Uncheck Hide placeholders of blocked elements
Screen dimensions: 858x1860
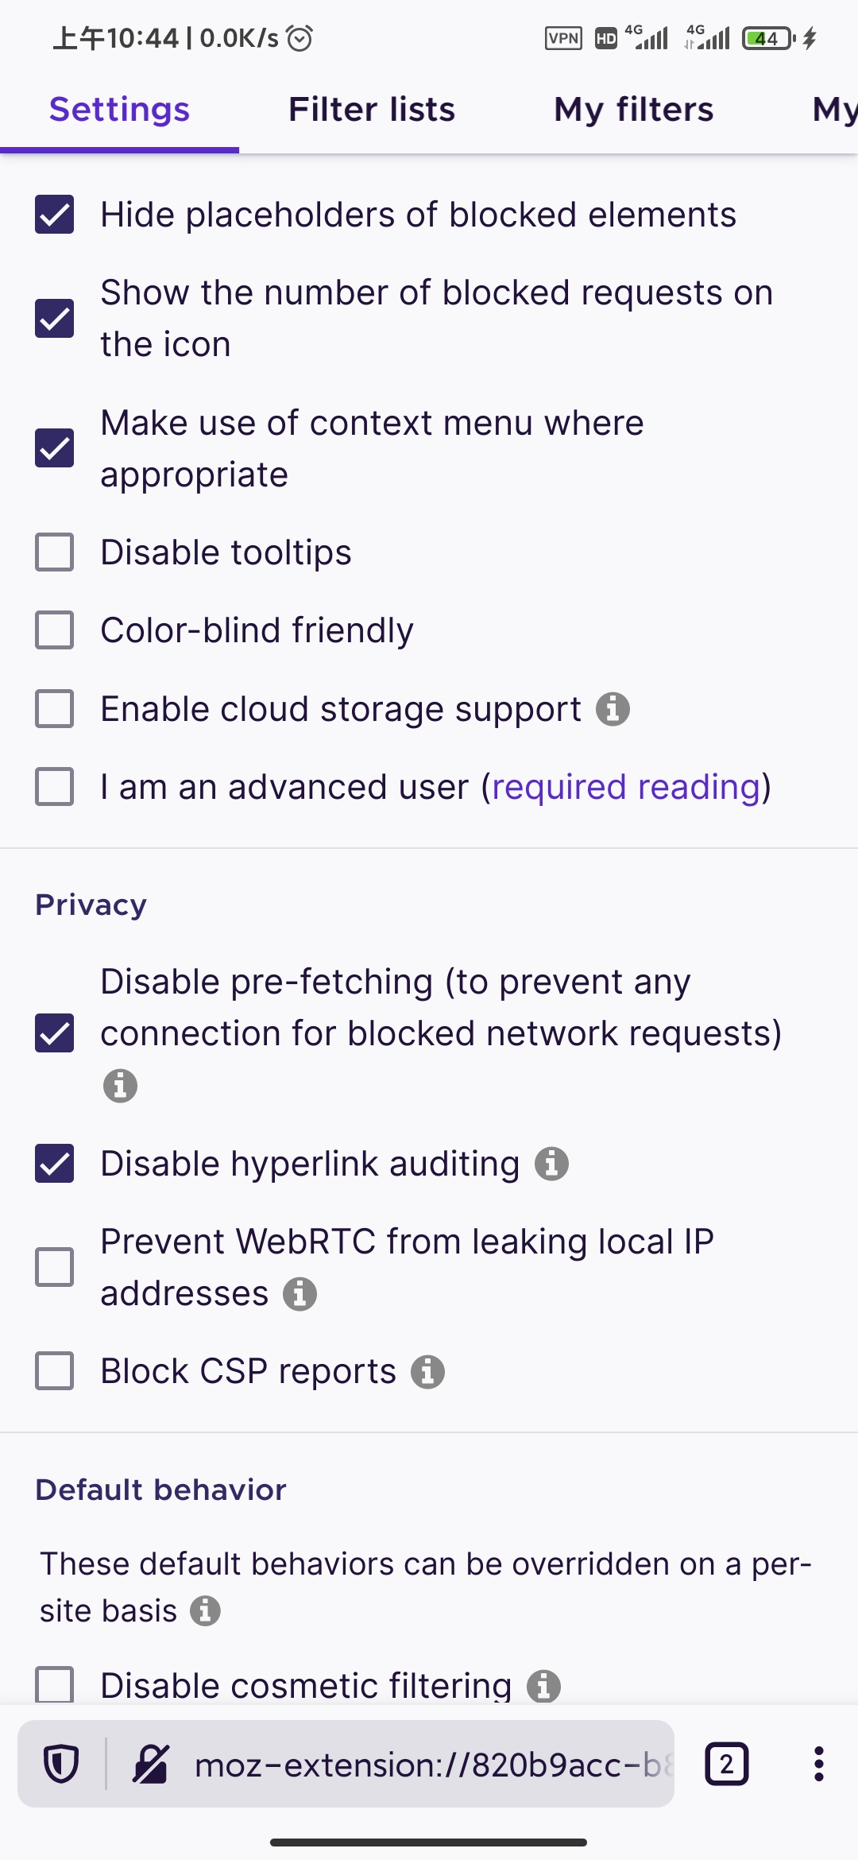[54, 214]
